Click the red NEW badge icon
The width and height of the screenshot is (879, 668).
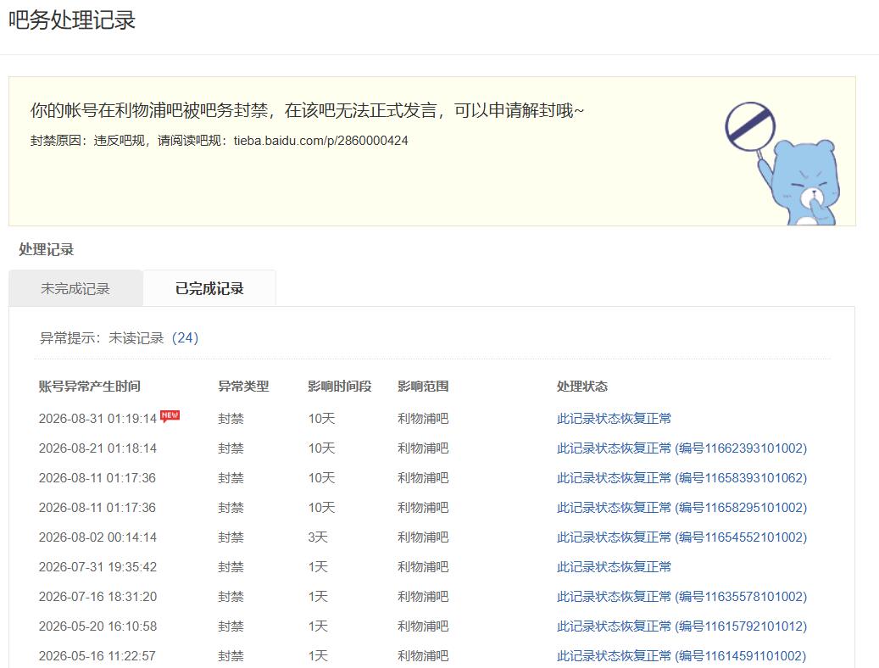click(x=170, y=416)
